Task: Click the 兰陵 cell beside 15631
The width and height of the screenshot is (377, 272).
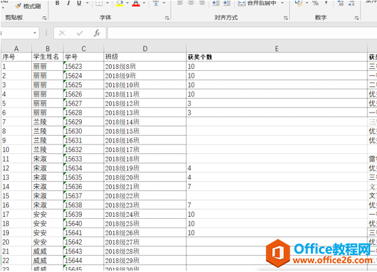Action: point(48,140)
